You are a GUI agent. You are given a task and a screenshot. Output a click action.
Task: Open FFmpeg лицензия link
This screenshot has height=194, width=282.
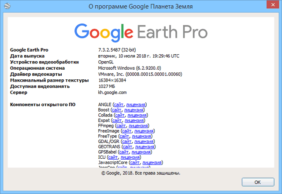(138, 125)
